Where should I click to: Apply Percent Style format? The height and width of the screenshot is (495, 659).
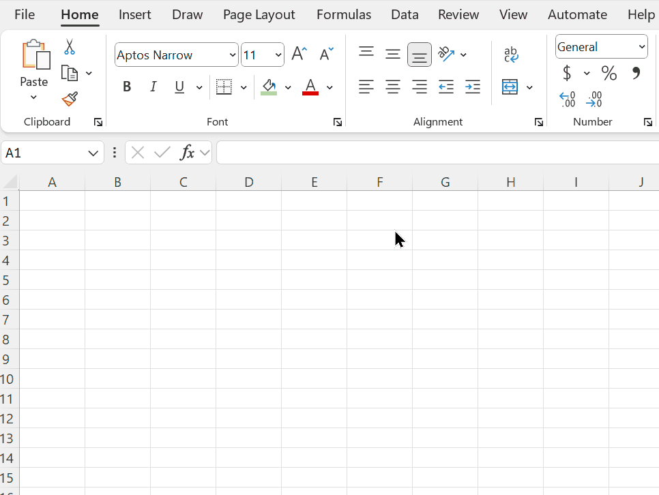point(609,73)
